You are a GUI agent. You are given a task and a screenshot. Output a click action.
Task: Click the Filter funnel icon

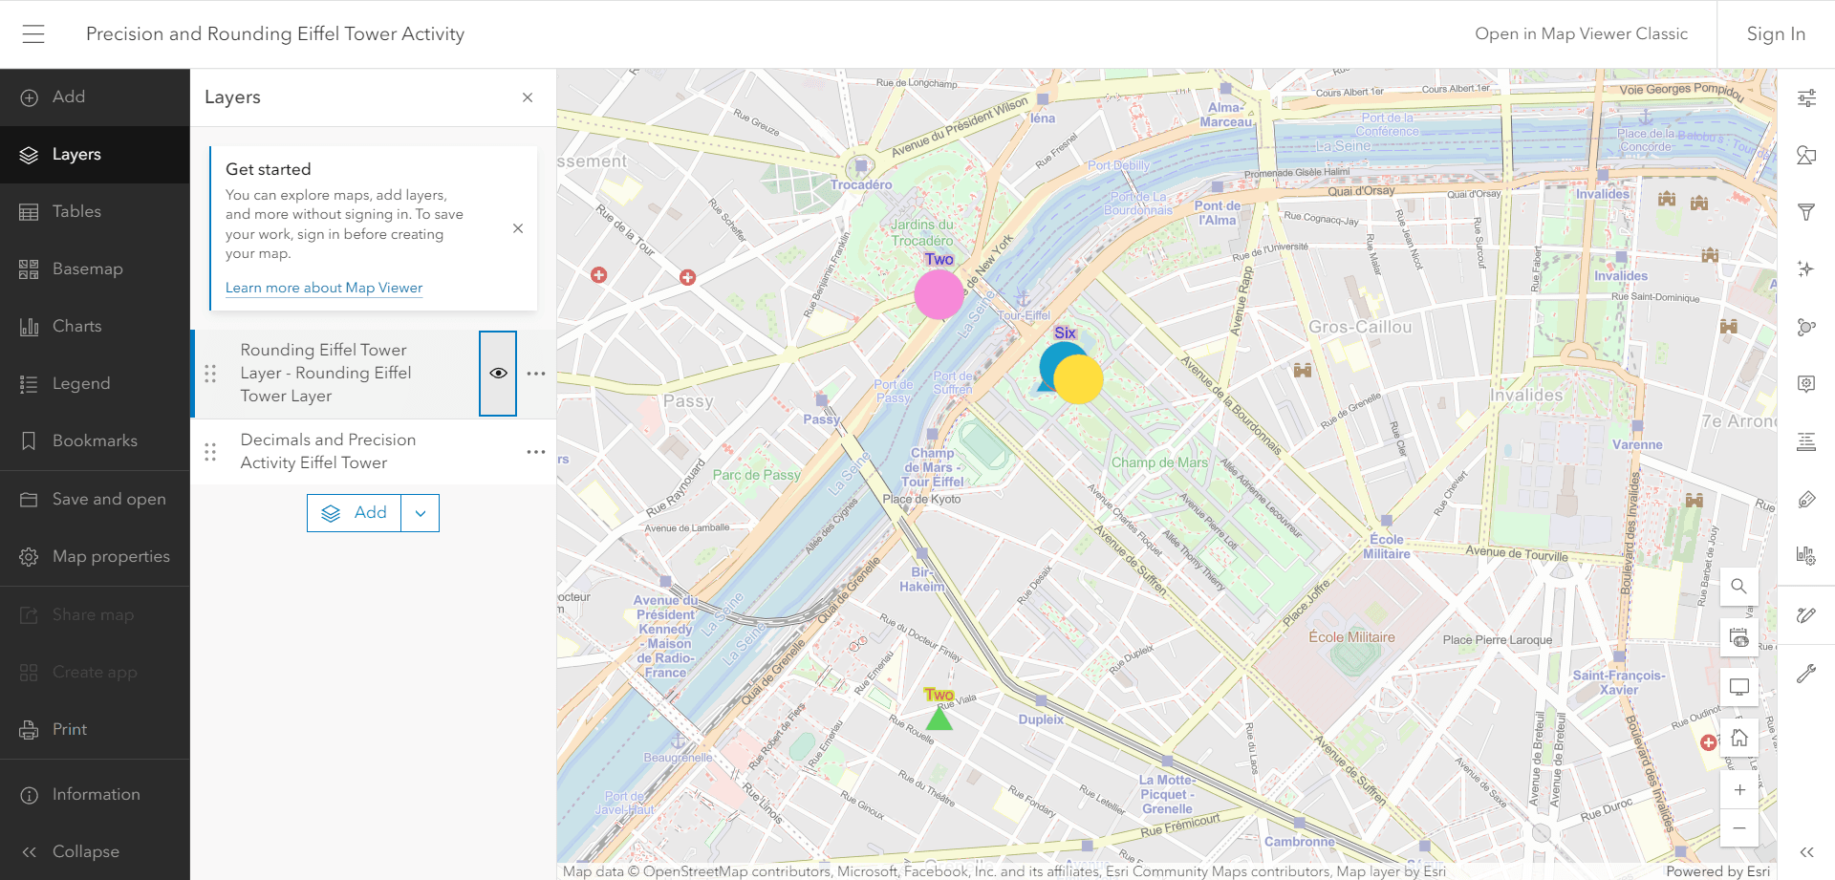pos(1805,212)
